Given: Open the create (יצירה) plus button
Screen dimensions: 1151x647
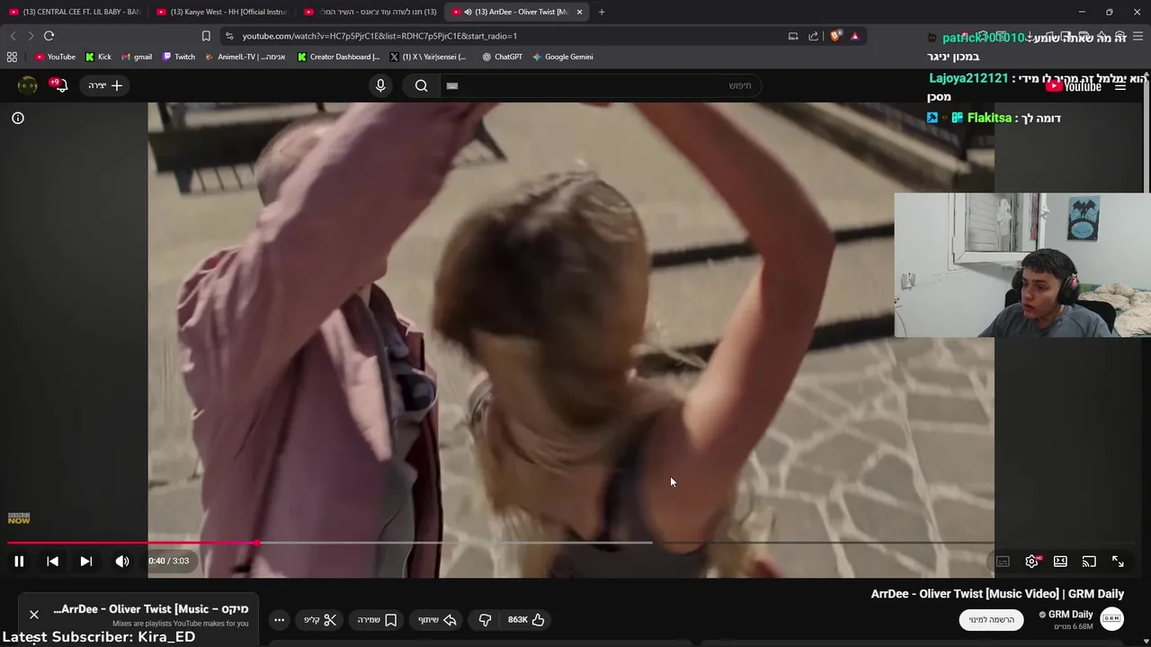Looking at the screenshot, I should [106, 85].
